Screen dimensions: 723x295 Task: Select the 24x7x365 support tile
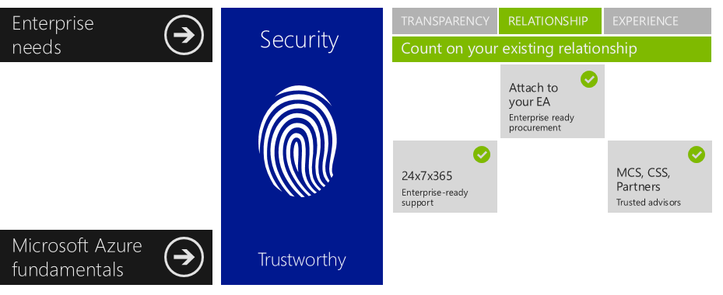coord(445,177)
